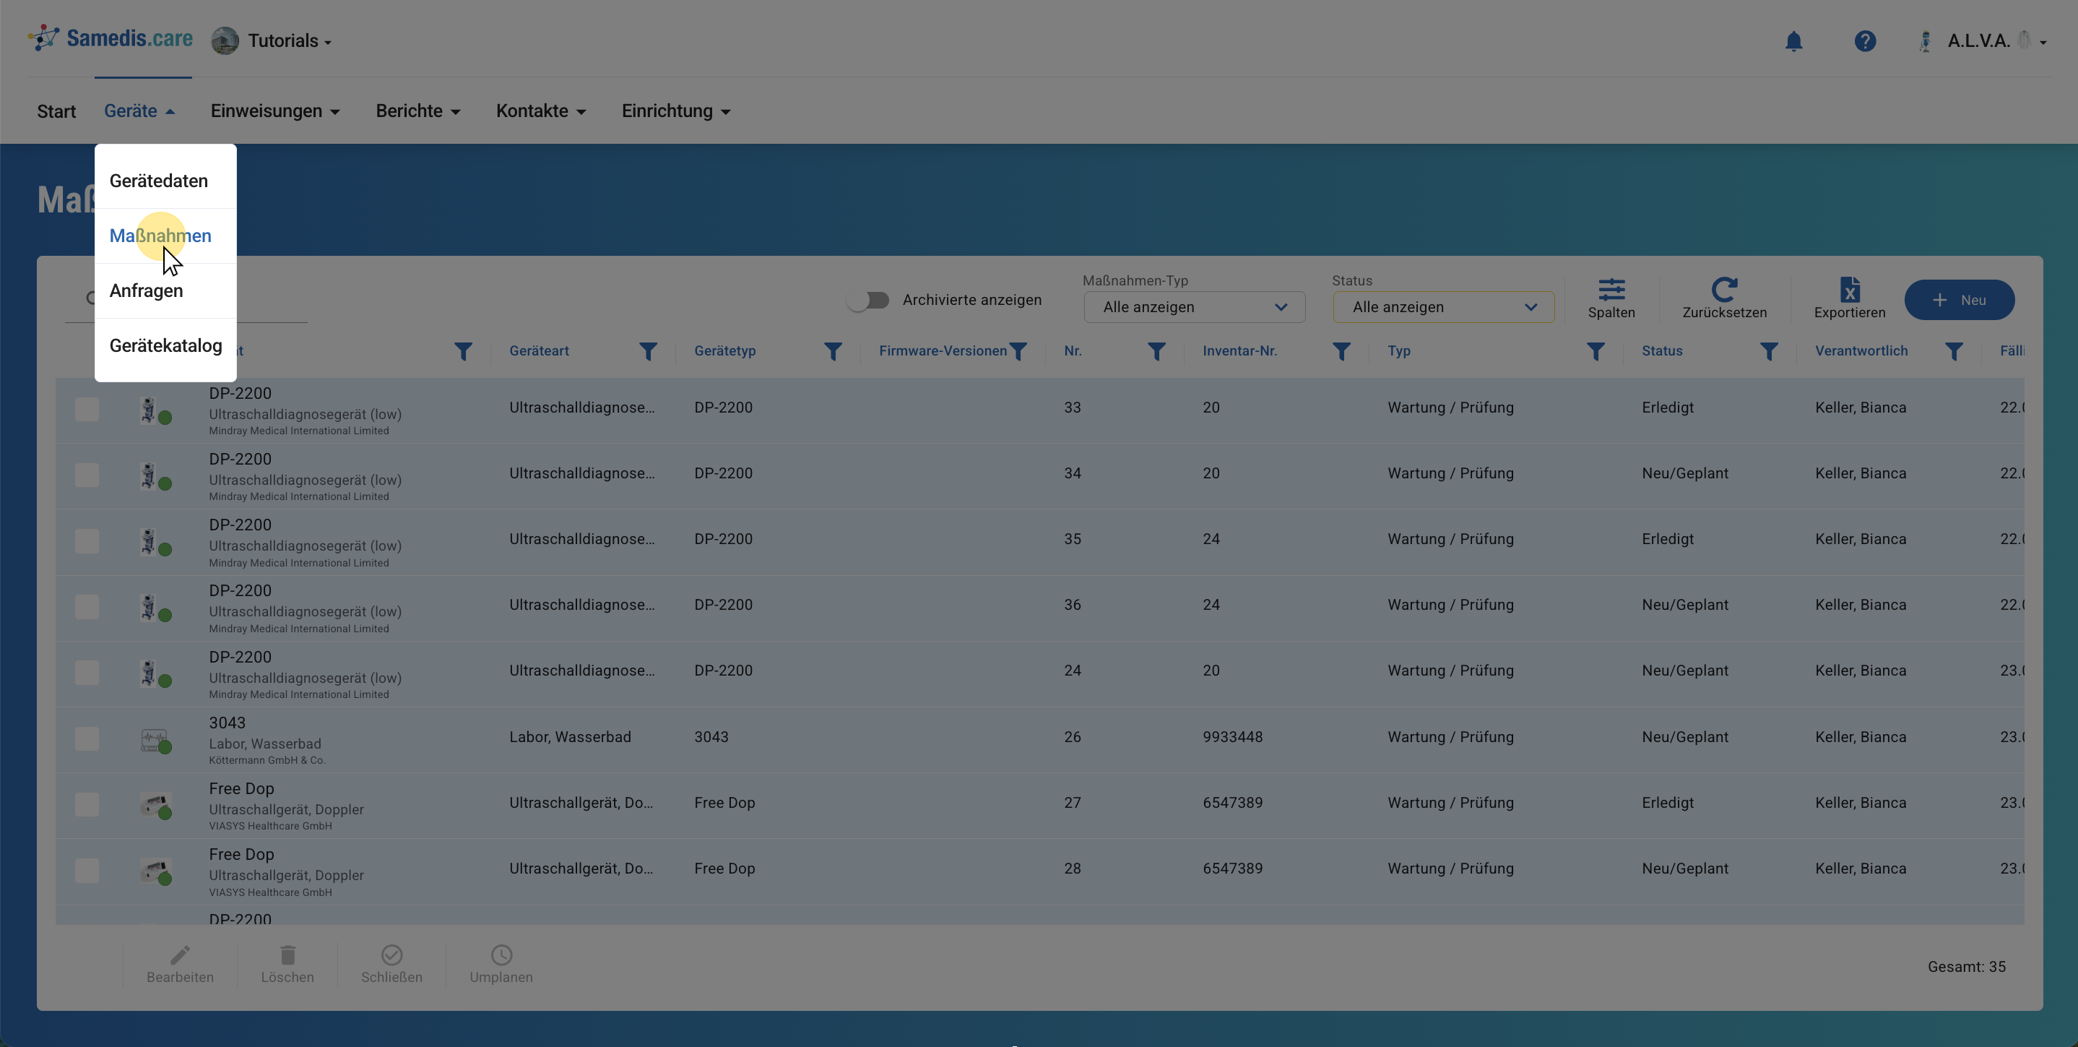Expand the Tutorials organization dropdown
The image size is (2078, 1047).
coord(289,41)
